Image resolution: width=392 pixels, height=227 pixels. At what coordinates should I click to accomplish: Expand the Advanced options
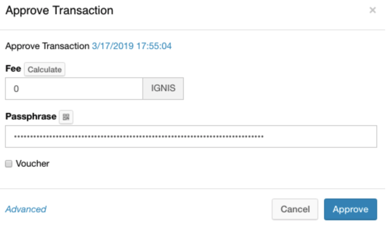(x=25, y=209)
